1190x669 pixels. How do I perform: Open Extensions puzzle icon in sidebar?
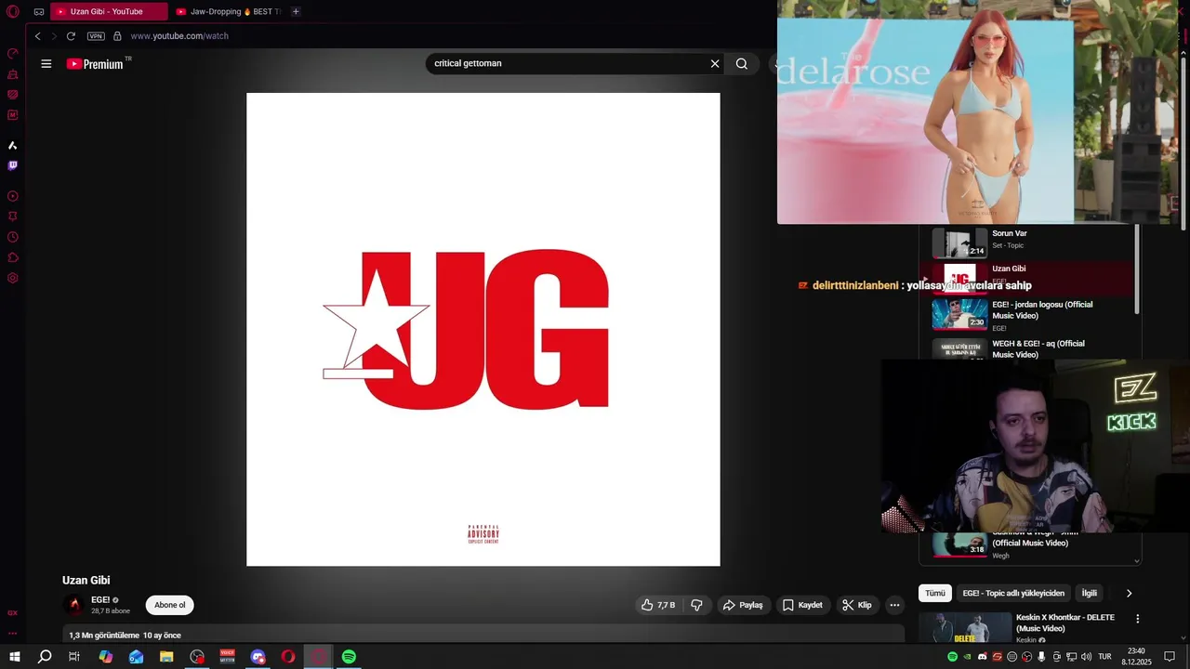(13, 257)
